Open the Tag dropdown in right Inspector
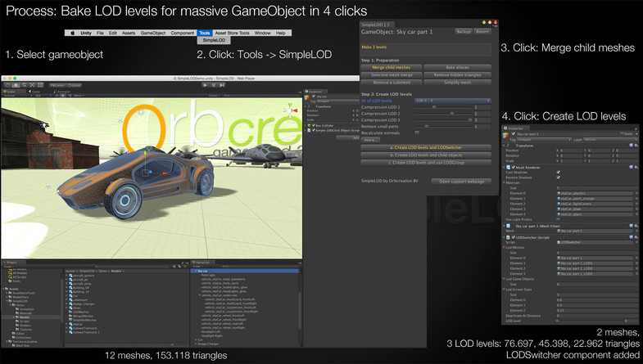The width and height of the screenshot is (643, 364). (x=545, y=140)
